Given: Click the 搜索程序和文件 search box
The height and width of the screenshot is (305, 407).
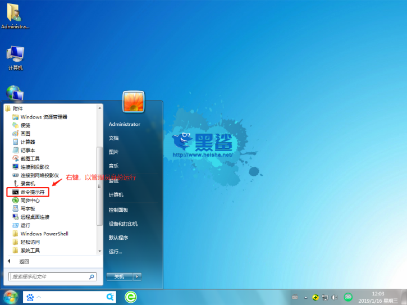Looking at the screenshot, I should click(x=49, y=277).
